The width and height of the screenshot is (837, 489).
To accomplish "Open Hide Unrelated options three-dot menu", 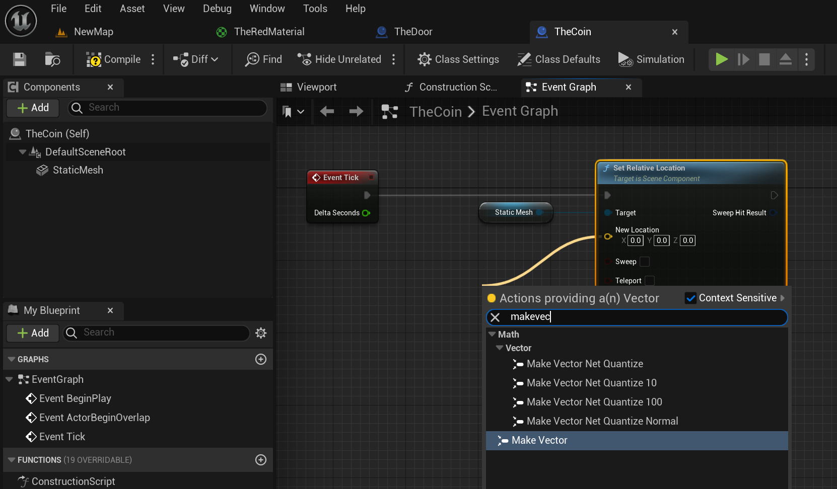I will click(x=394, y=59).
